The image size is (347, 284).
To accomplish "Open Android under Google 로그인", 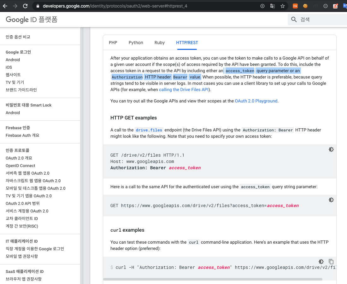I will tap(13, 60).
